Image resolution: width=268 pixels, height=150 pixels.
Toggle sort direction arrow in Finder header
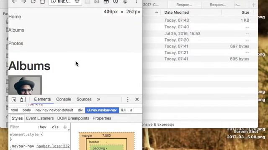click(157, 12)
